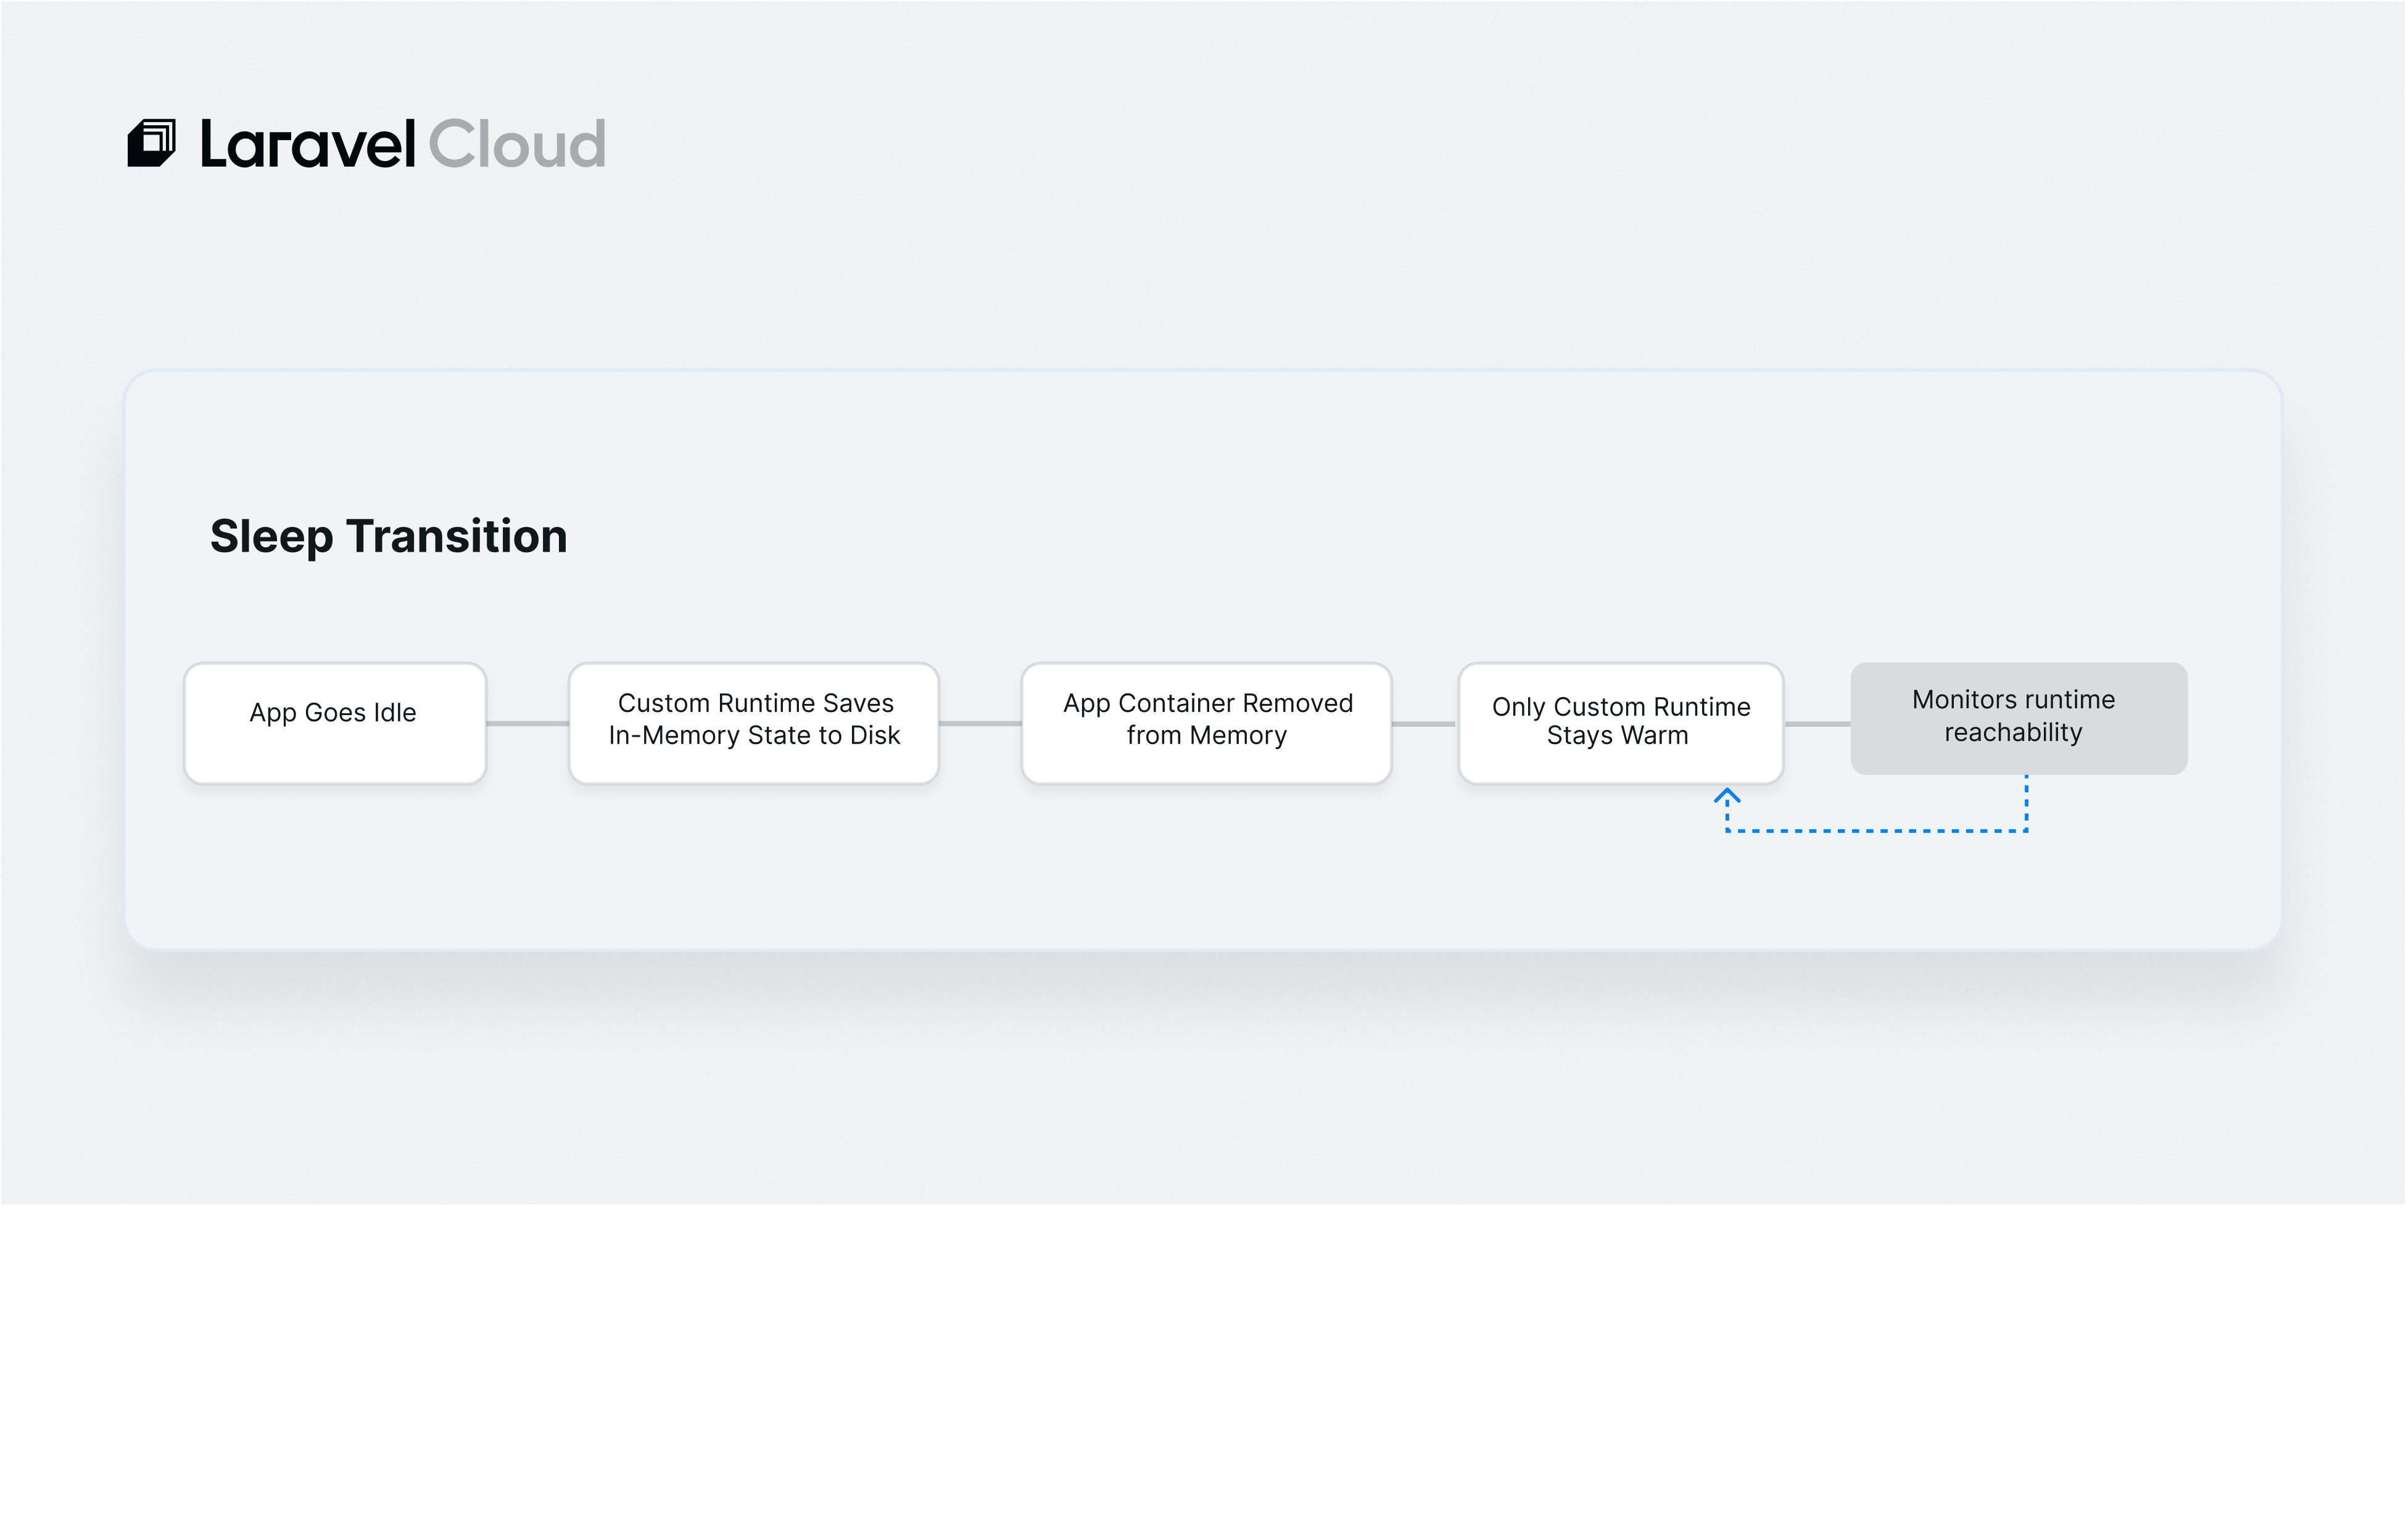Click the word Disk in second box
Screen dimensions: 2406x1540
coord(875,735)
